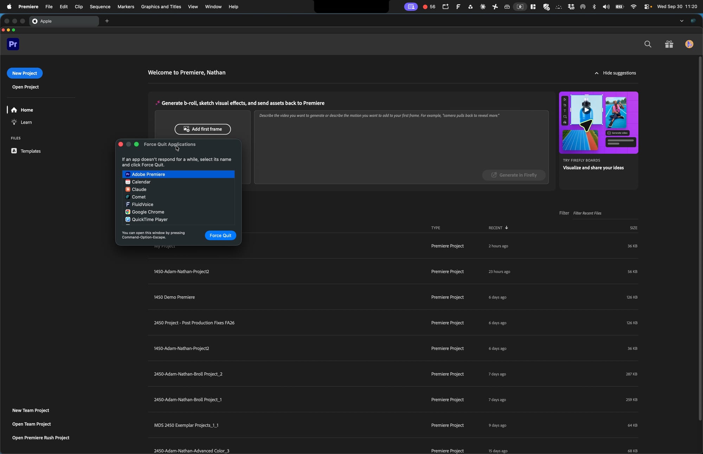
Task: Click the Force Quit button
Action: 220,235
